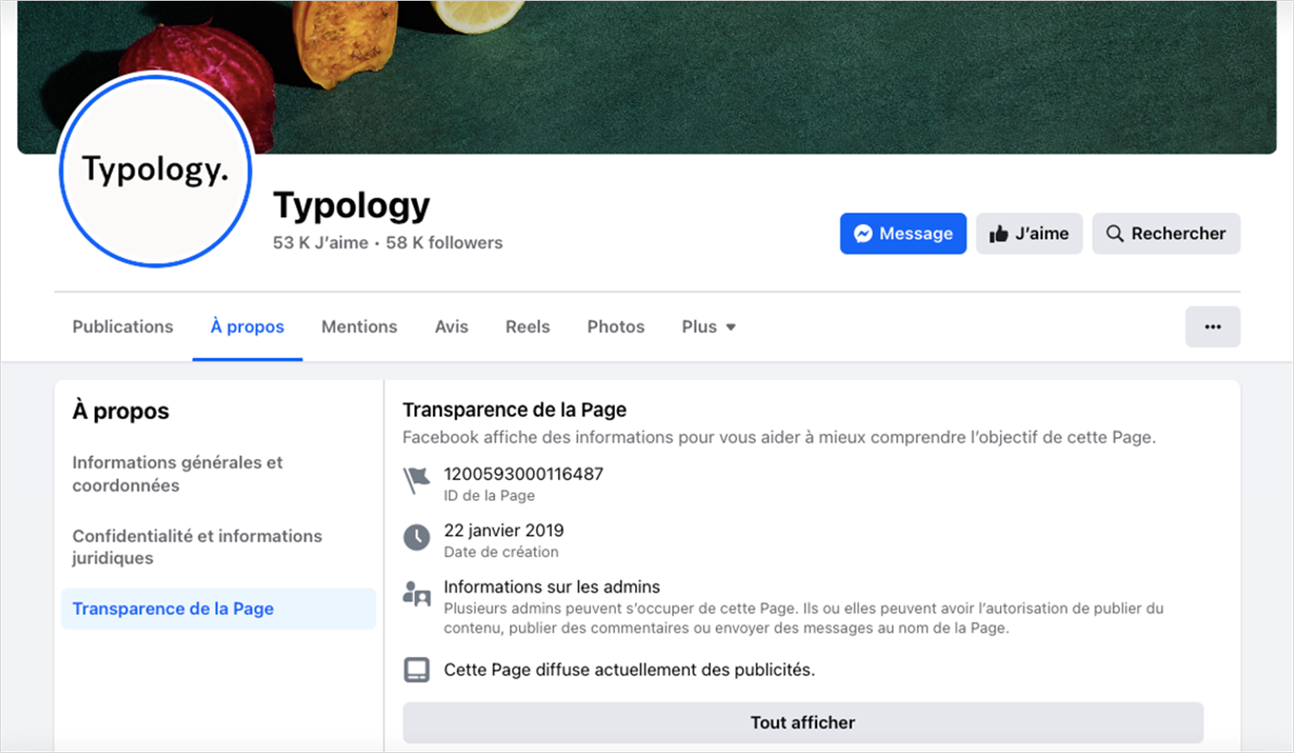Click Informations sur les admins text
Screen dimensions: 1294x753
(x=552, y=587)
